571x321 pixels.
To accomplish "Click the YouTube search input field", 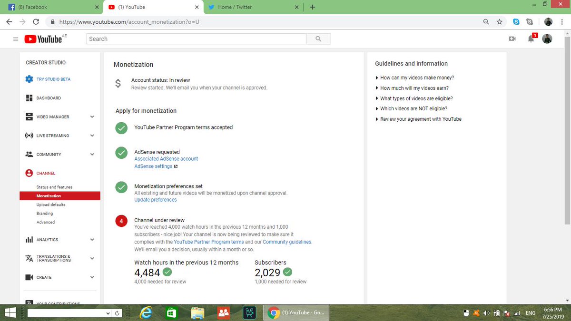I will click(x=197, y=39).
